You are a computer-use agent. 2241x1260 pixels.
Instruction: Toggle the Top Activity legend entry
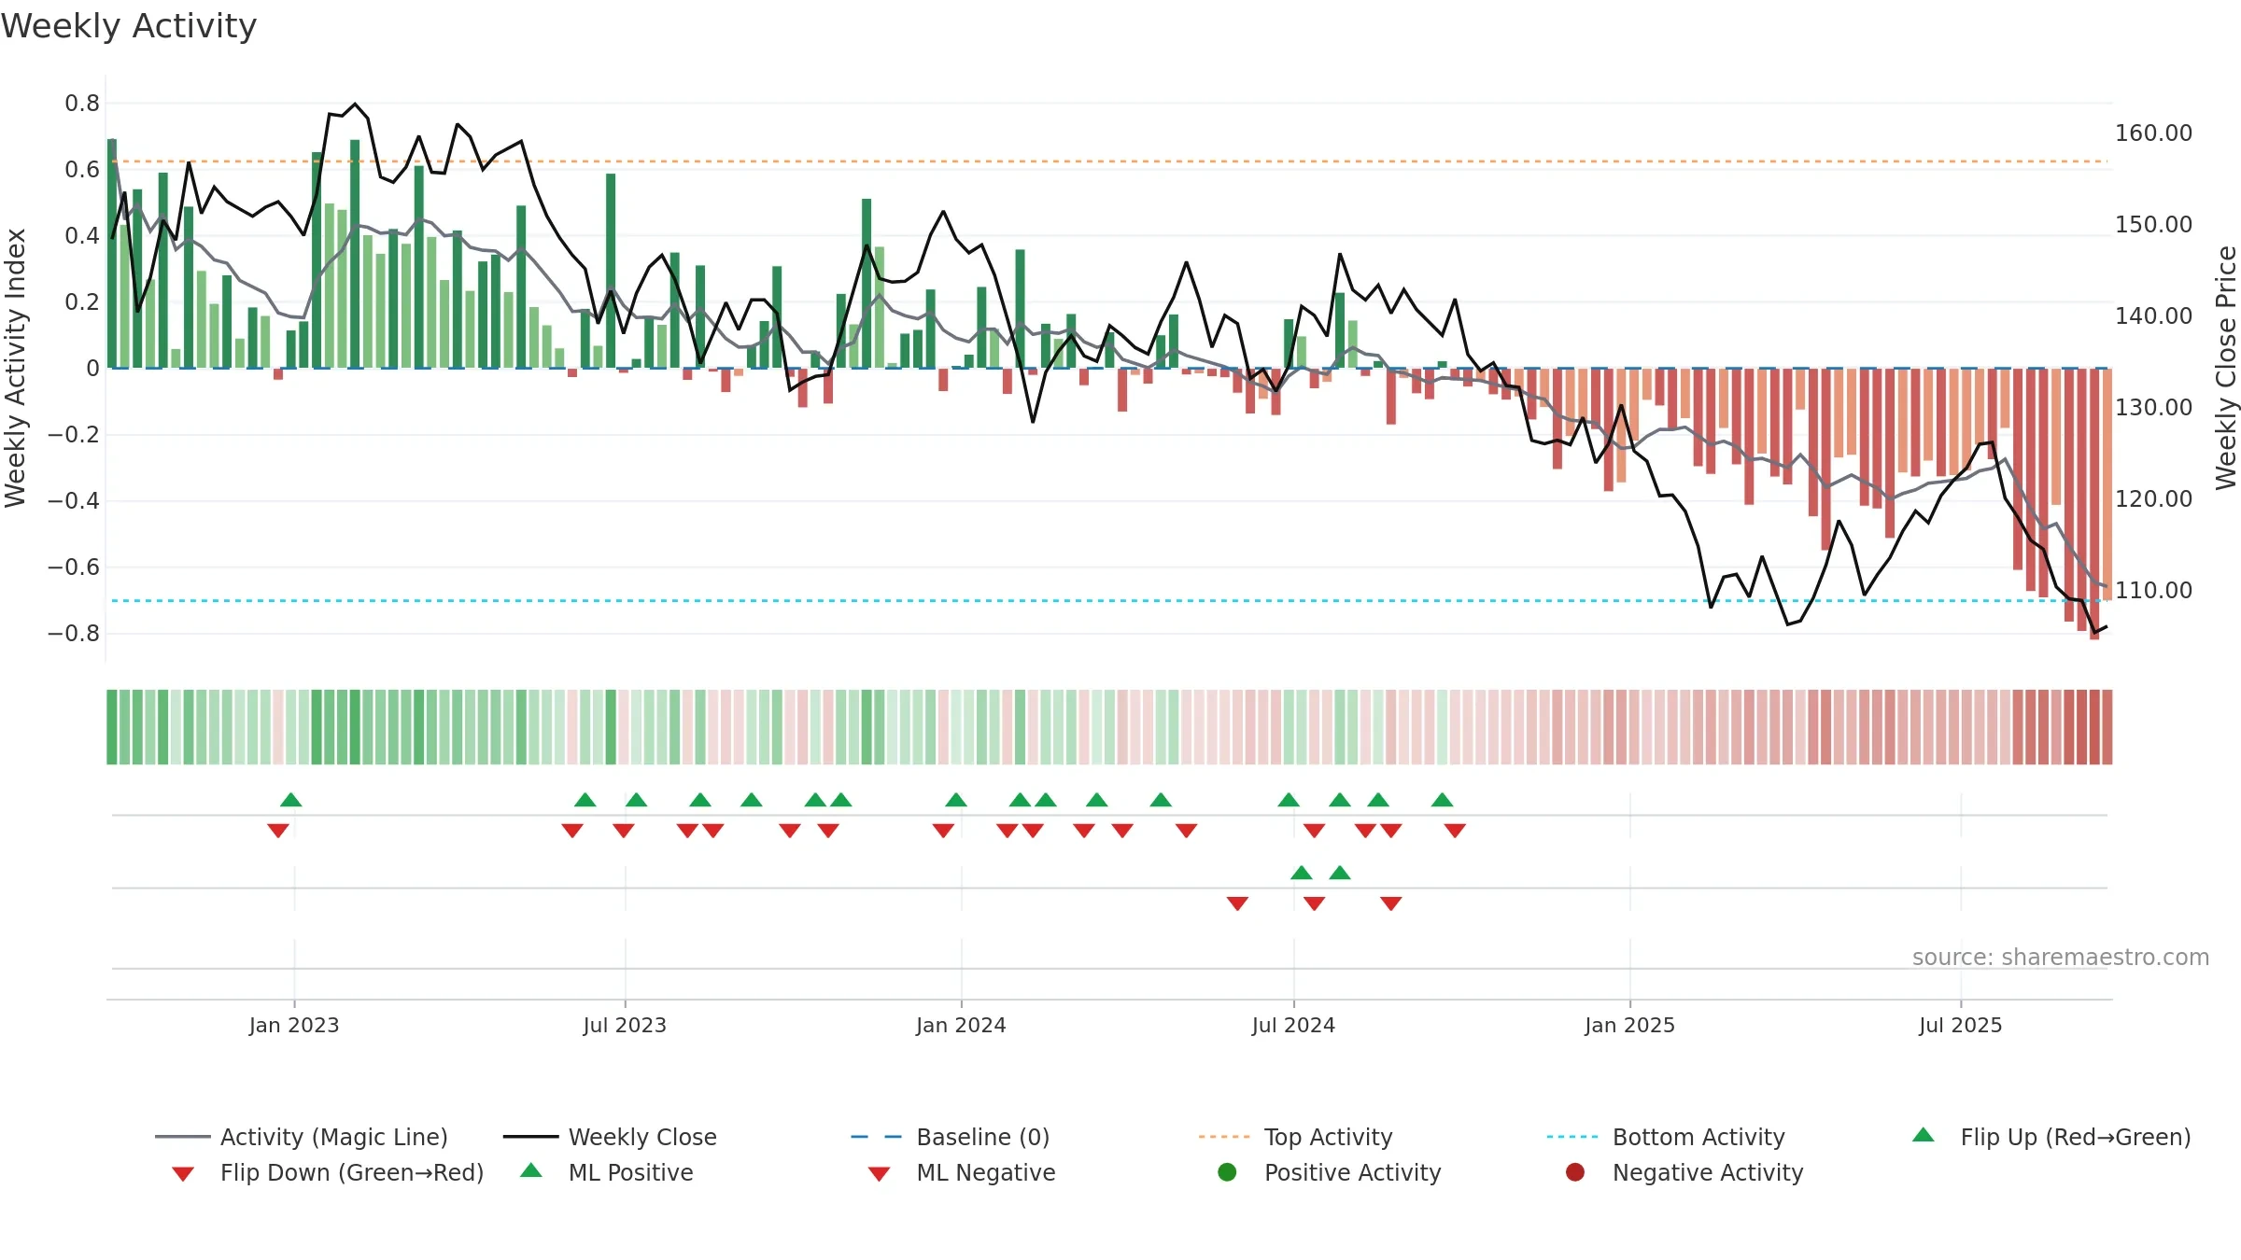pos(1296,1137)
